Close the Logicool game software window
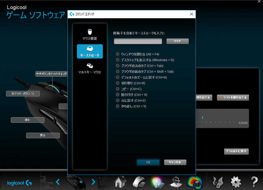The height and width of the screenshot is (190, 263). [259, 1]
